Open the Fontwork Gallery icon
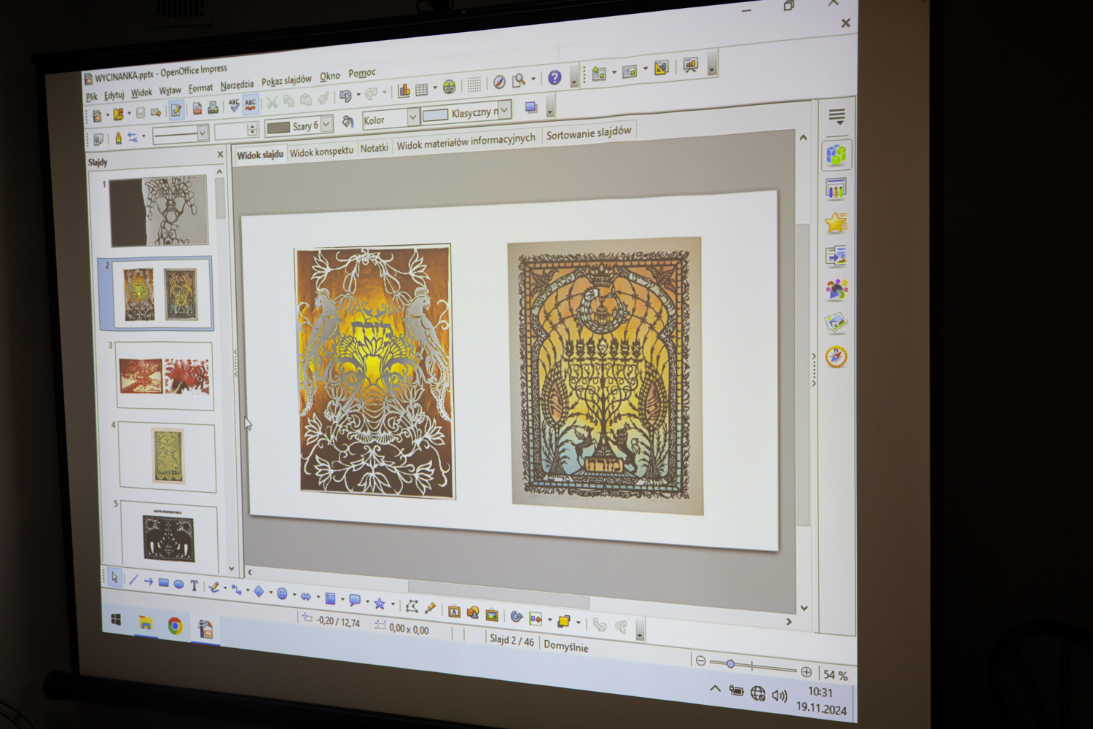This screenshot has height=729, width=1093. click(x=454, y=611)
